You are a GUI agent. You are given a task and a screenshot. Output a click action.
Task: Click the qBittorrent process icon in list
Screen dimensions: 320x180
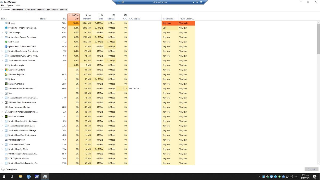tap(6, 46)
